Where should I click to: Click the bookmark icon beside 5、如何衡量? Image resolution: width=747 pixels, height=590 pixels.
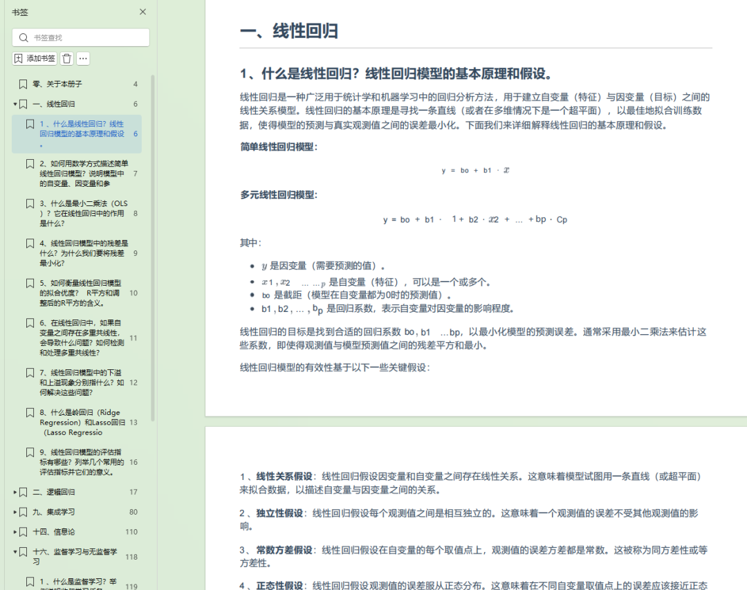pos(30,283)
